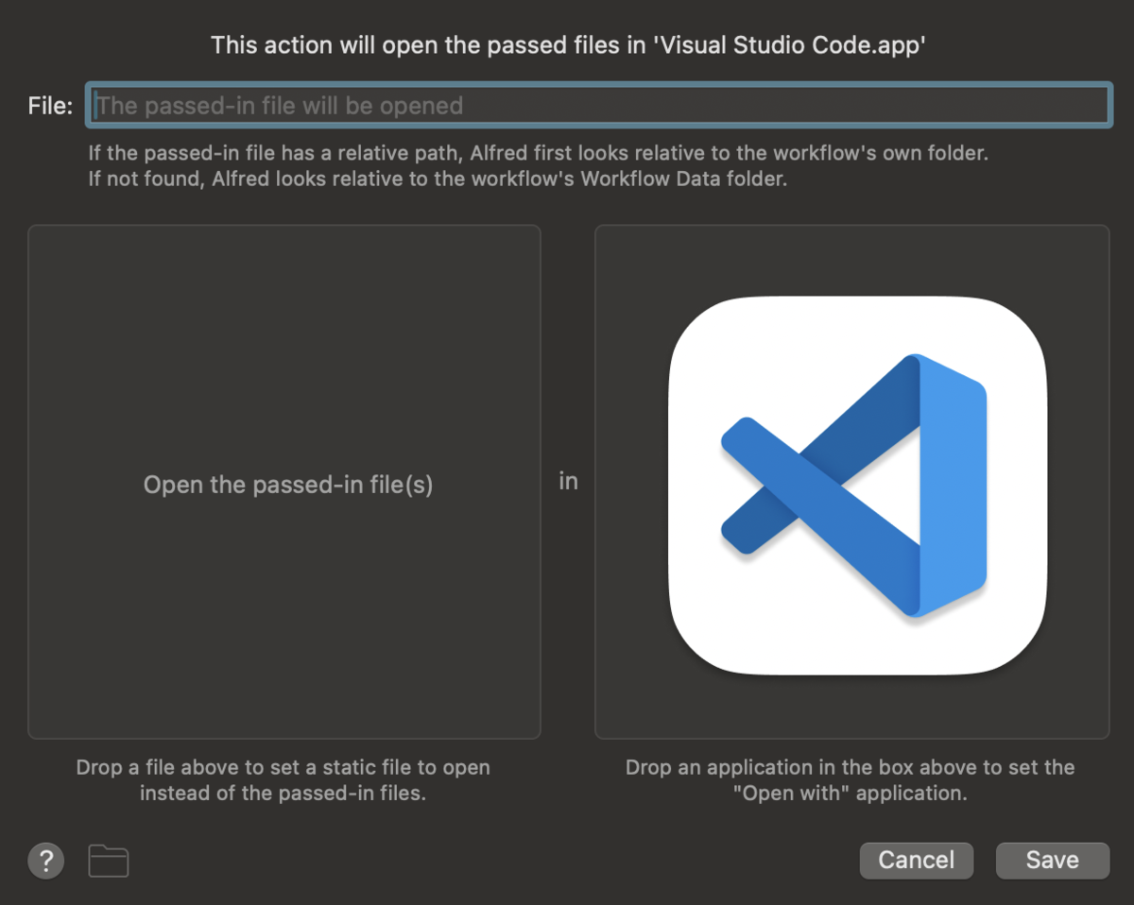Open the help question mark button

(x=46, y=861)
